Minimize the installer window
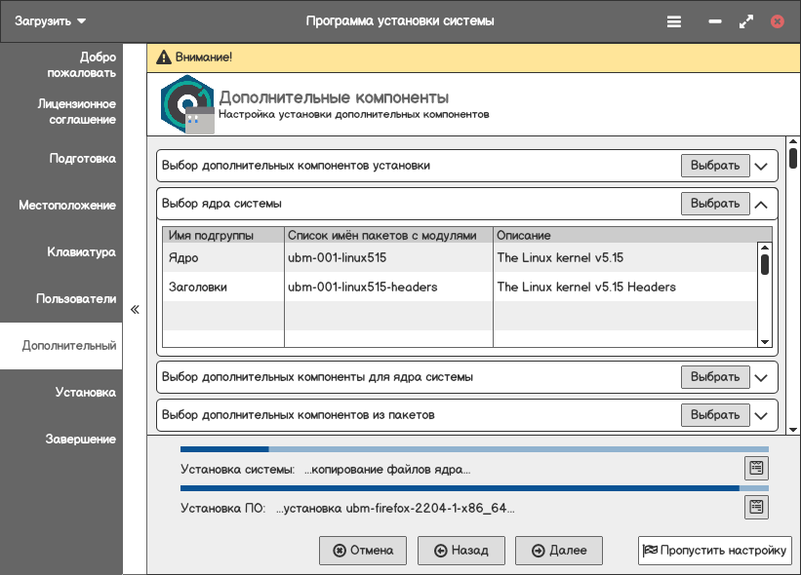The height and width of the screenshot is (575, 801). click(x=715, y=21)
